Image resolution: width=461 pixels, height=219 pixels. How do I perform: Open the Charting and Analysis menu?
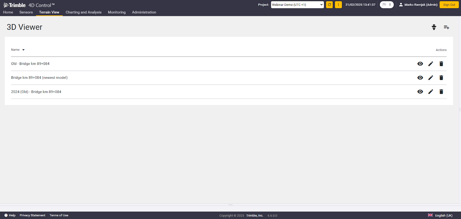83,12
